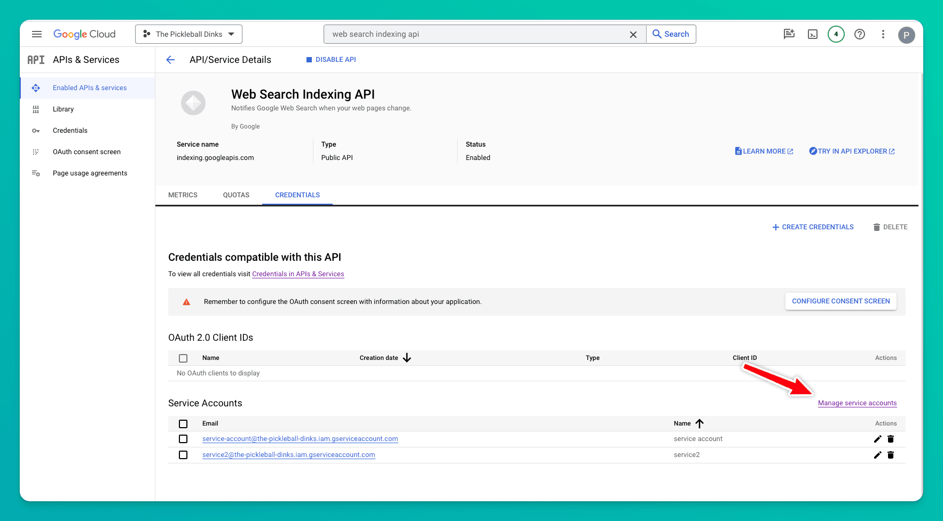Check the box for service-account email row
The height and width of the screenshot is (521, 943).
(183, 439)
